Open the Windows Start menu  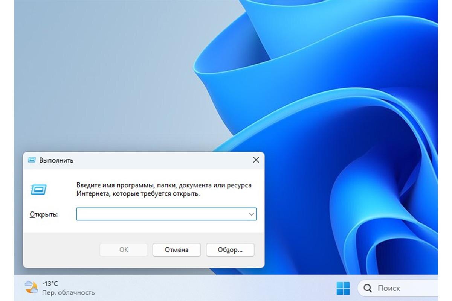coord(343,288)
